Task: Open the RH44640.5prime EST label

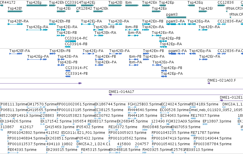Action: click(142, 110)
